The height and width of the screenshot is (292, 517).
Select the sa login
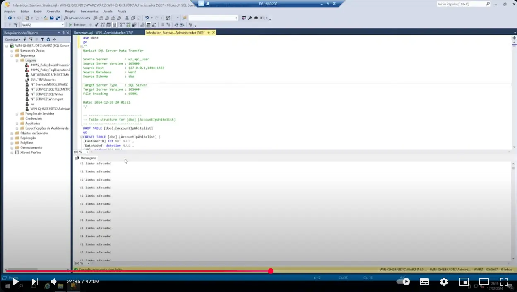point(32,104)
